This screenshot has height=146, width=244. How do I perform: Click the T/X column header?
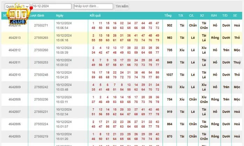[181, 16]
